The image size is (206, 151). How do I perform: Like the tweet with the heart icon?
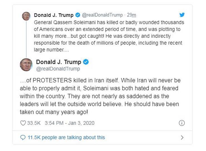tap(23, 123)
